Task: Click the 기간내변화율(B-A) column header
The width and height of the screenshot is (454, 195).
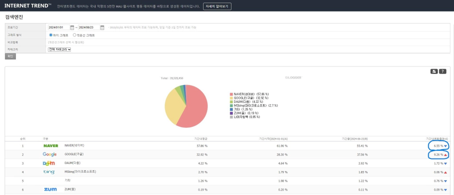Action: click(x=437, y=139)
